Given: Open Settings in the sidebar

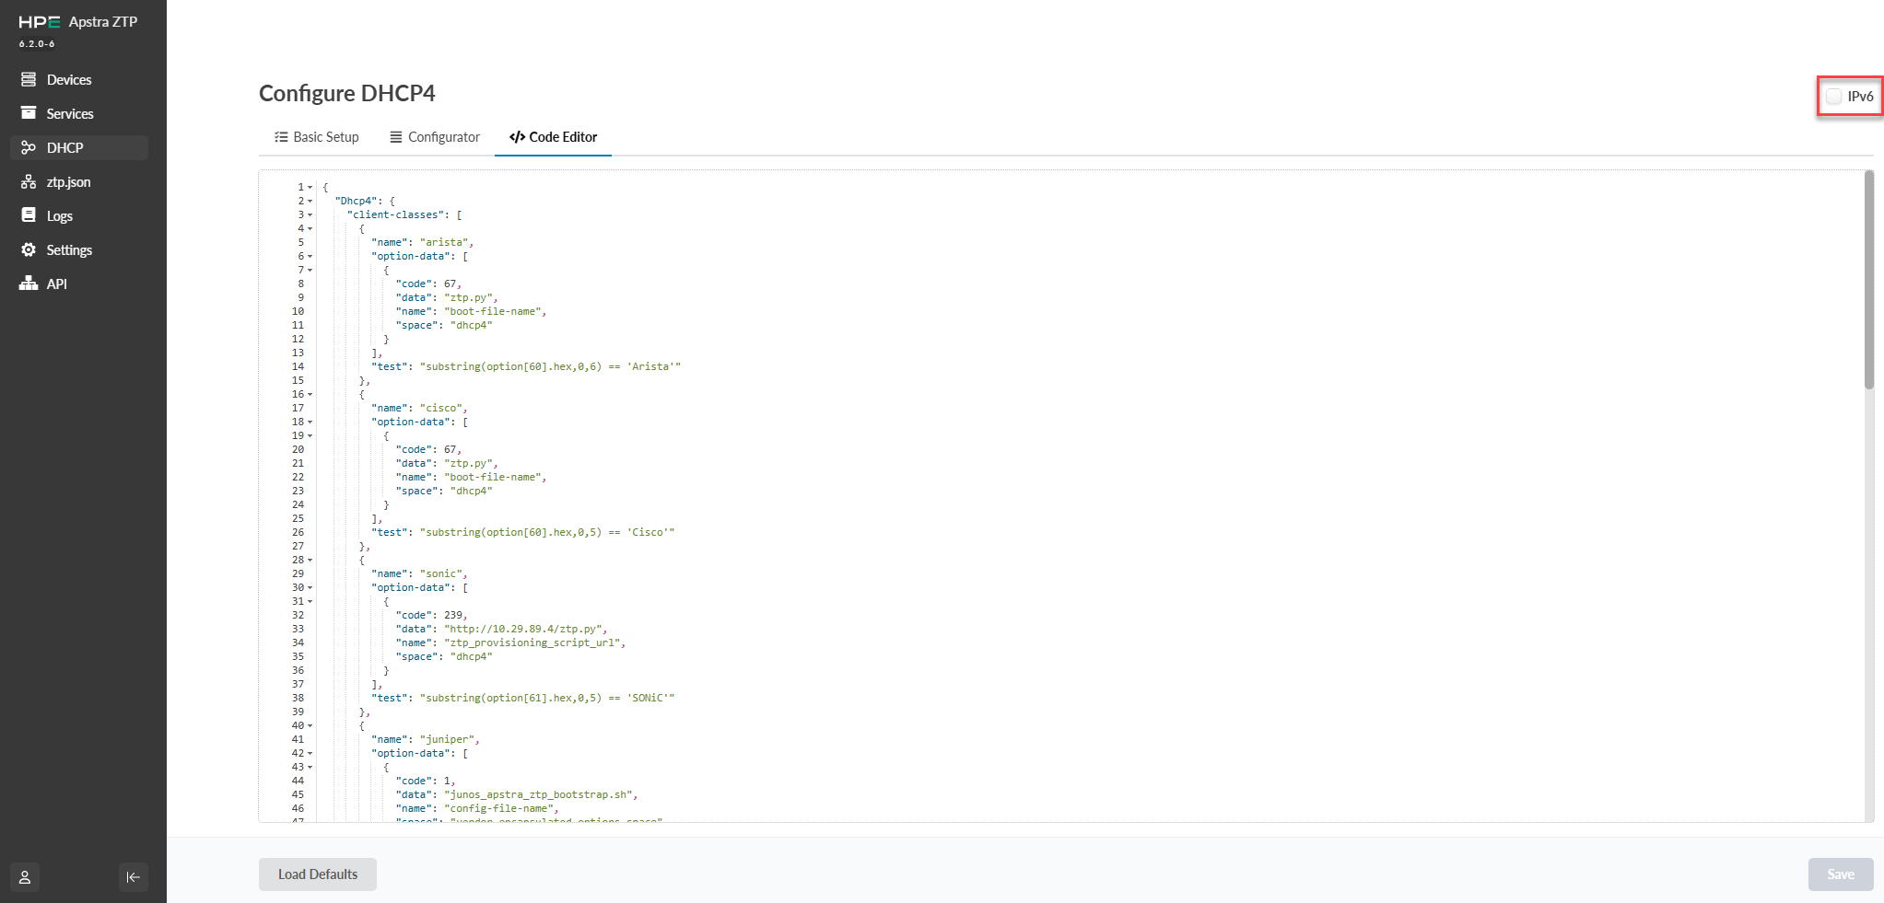Looking at the screenshot, I should tap(78, 249).
